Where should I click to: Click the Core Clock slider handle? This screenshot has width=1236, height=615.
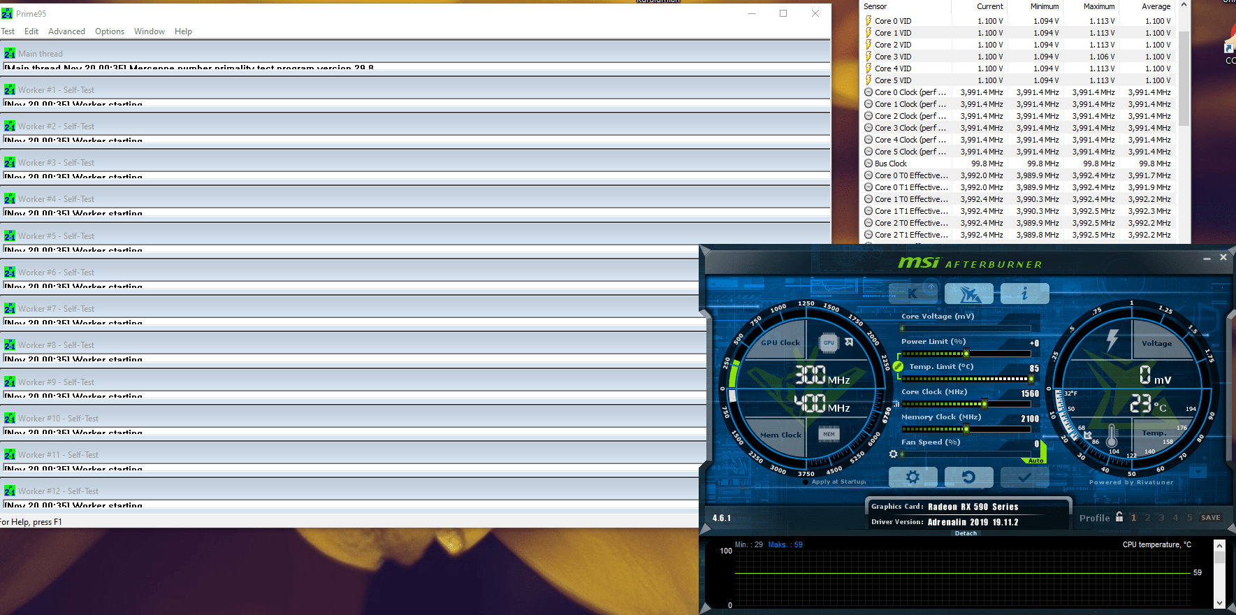pos(984,404)
